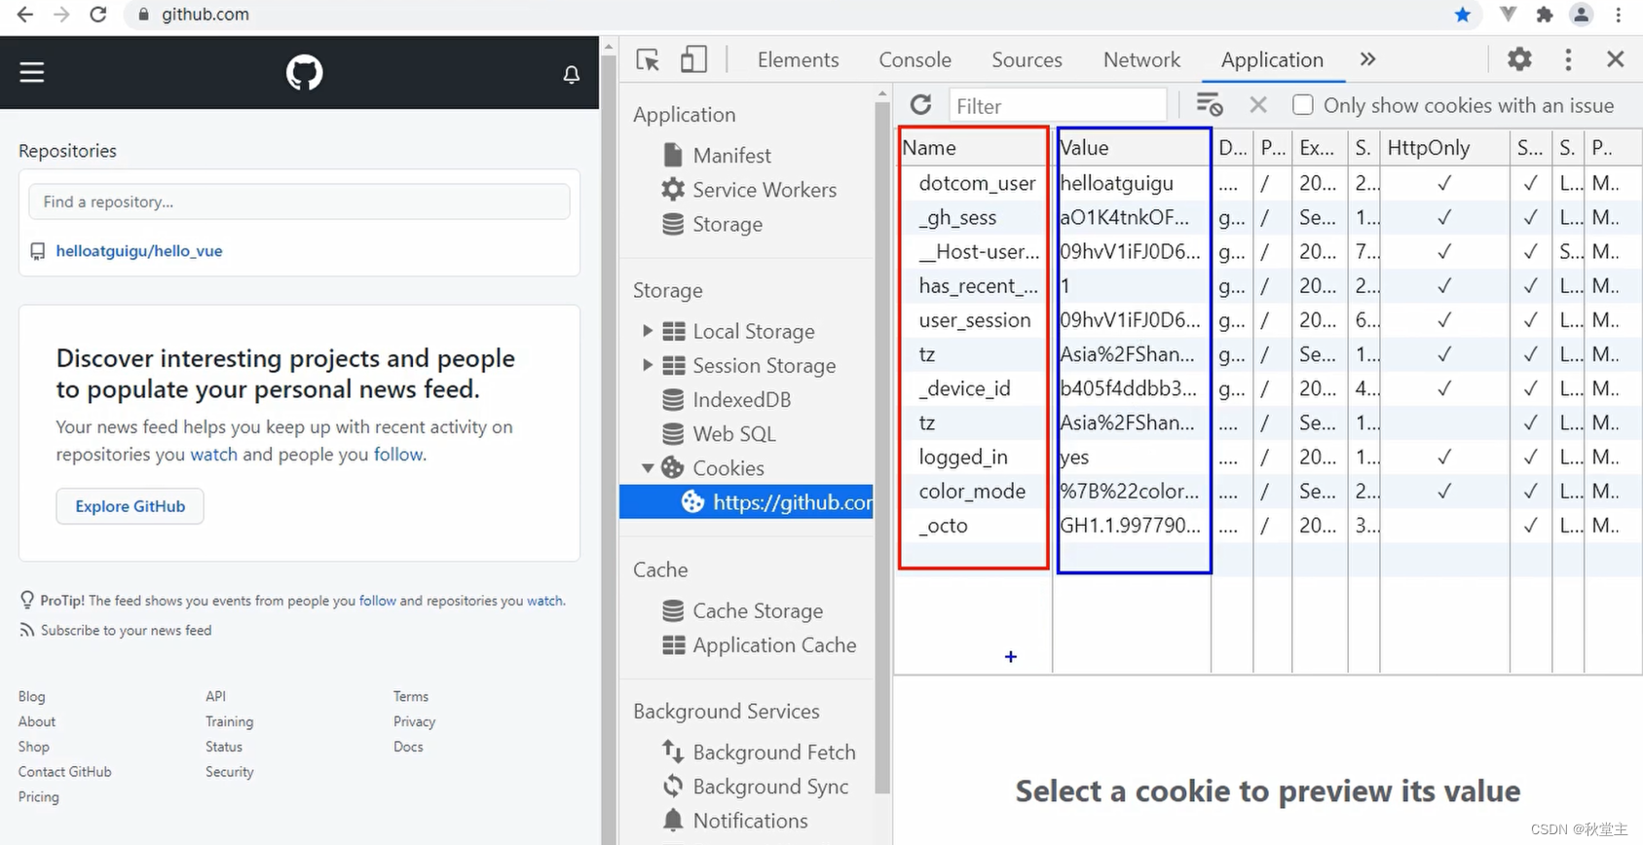Switch to the Elements tab
The width and height of the screenshot is (1643, 845).
pos(798,60)
